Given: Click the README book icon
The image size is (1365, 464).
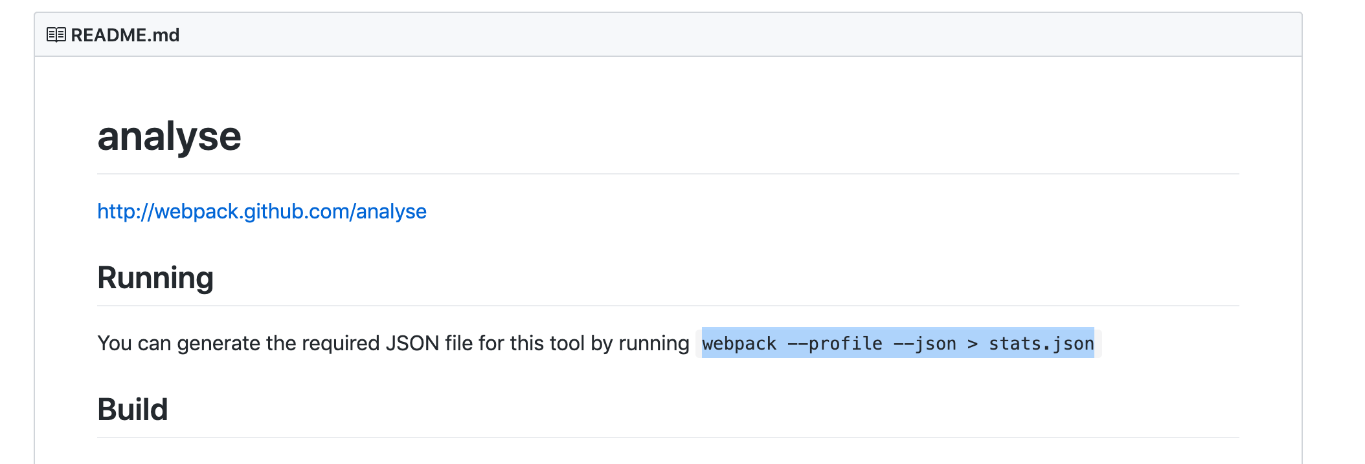Looking at the screenshot, I should click(x=56, y=35).
